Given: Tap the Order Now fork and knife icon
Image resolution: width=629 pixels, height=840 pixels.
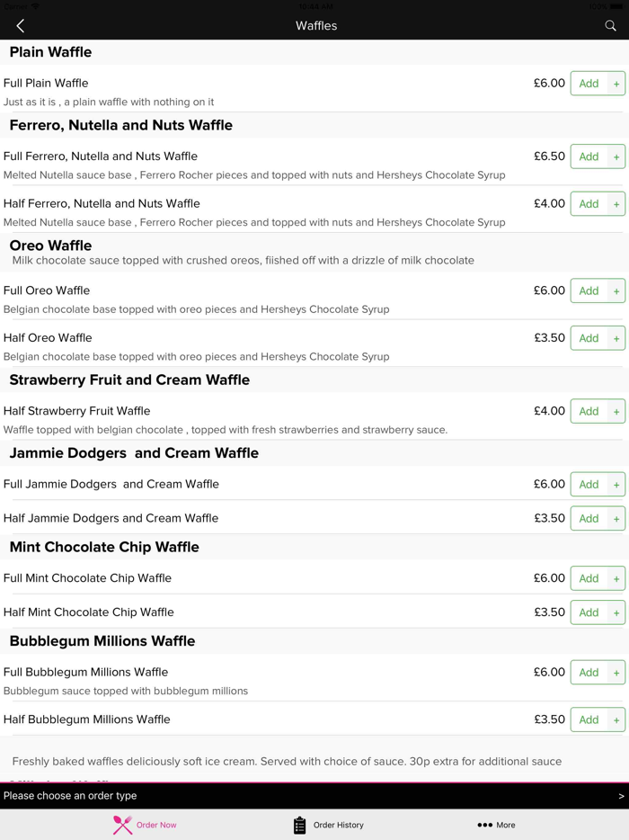Looking at the screenshot, I should 122,825.
